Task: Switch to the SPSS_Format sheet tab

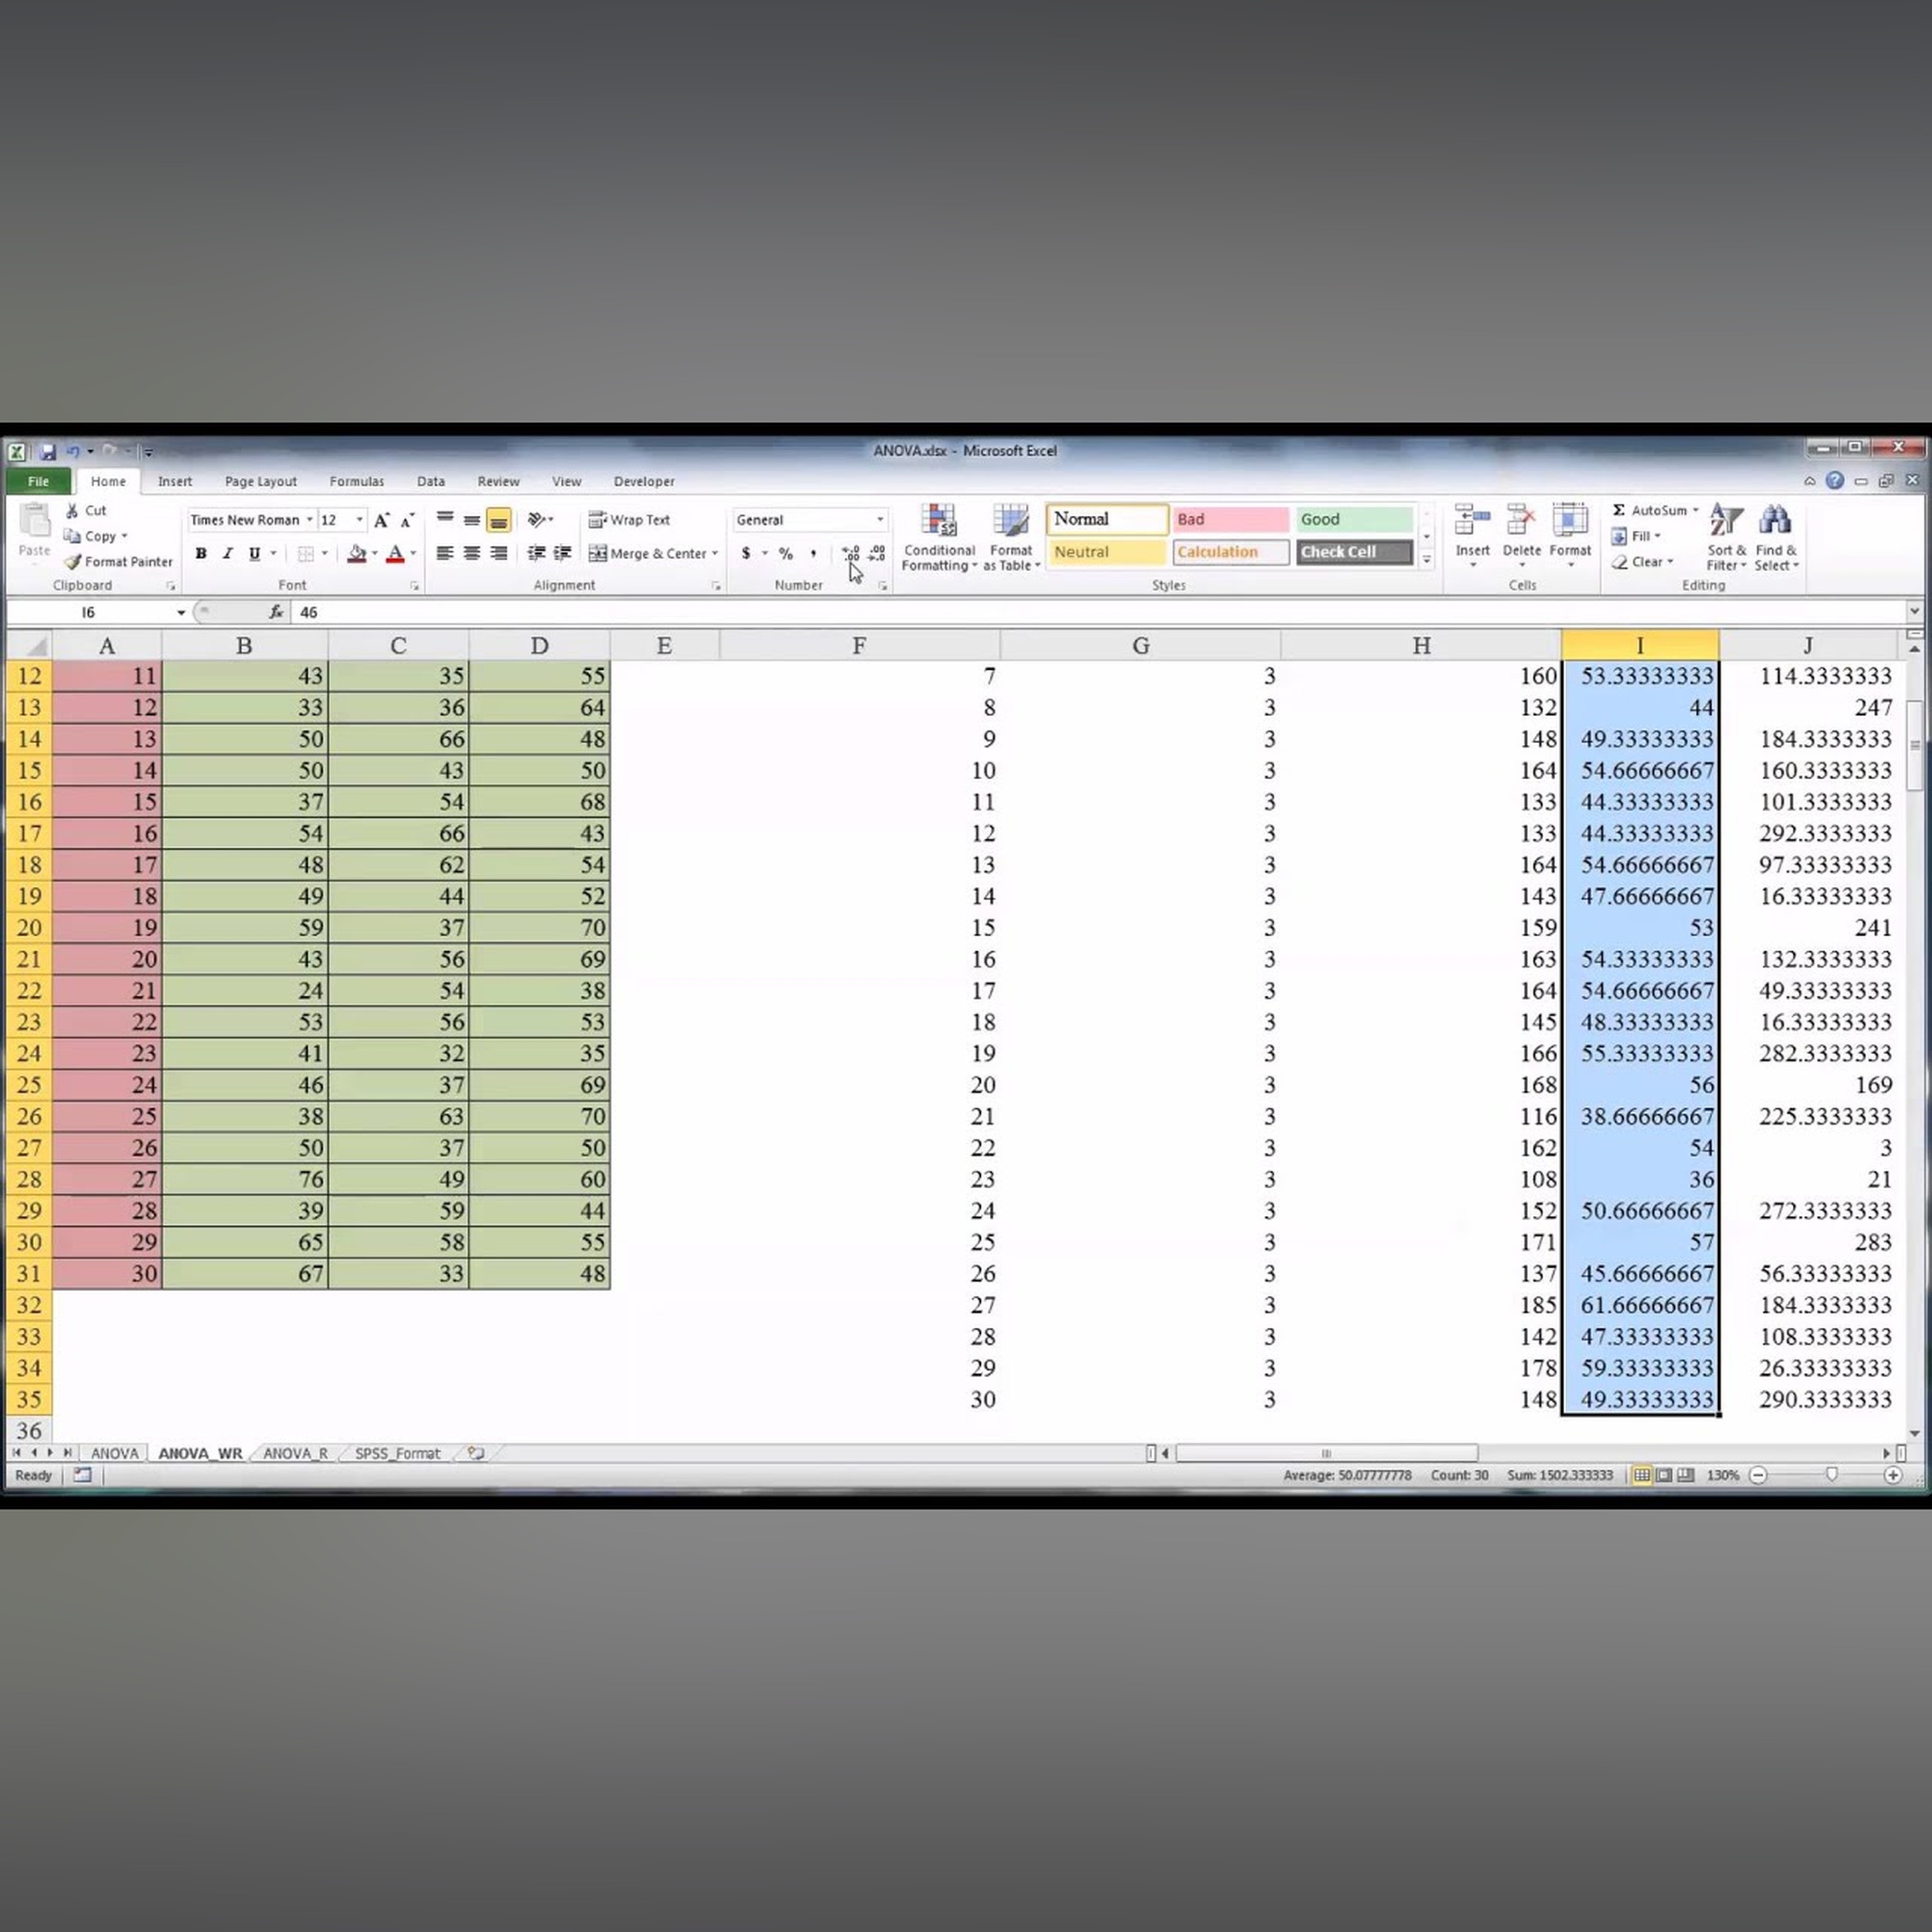Action: coord(397,1453)
